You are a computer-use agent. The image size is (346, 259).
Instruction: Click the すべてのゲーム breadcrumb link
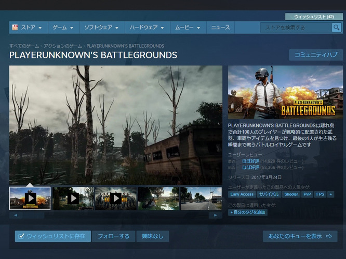point(24,46)
